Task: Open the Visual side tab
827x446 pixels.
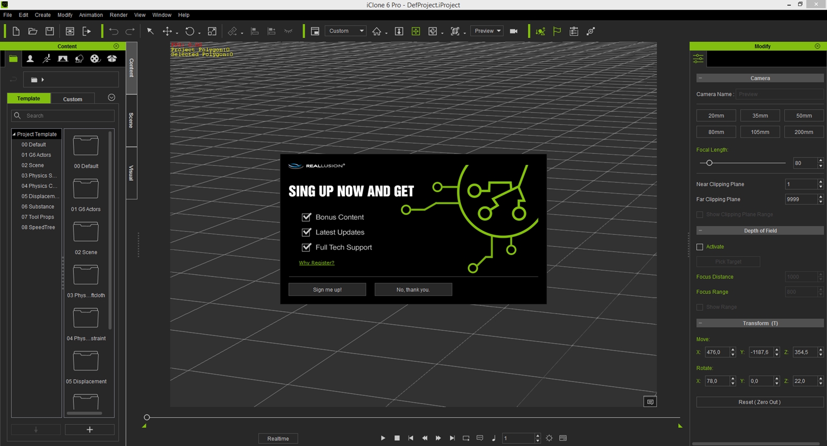Action: pos(131,173)
